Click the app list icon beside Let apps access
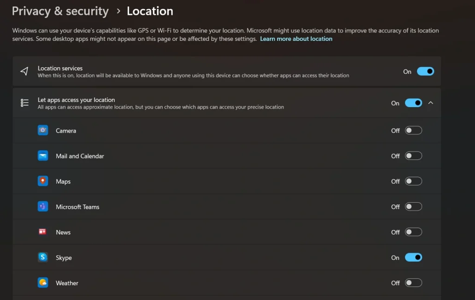This screenshot has width=475, height=300. (x=25, y=103)
